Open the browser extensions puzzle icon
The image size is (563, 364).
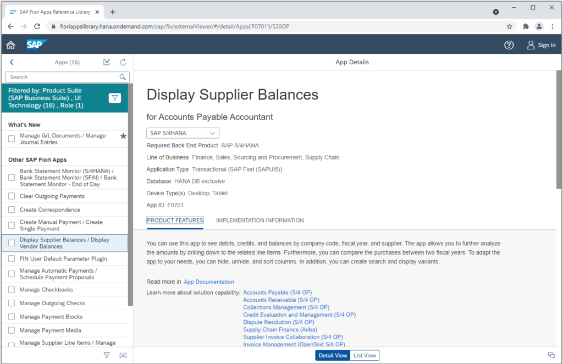pos(526,26)
